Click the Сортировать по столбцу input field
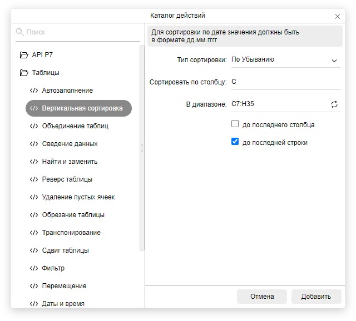The image size is (356, 321). coord(285,82)
